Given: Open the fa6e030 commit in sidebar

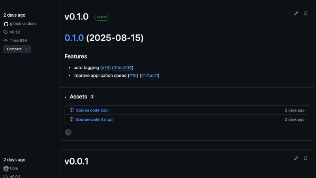Looking at the screenshot, I should tap(18, 40).
